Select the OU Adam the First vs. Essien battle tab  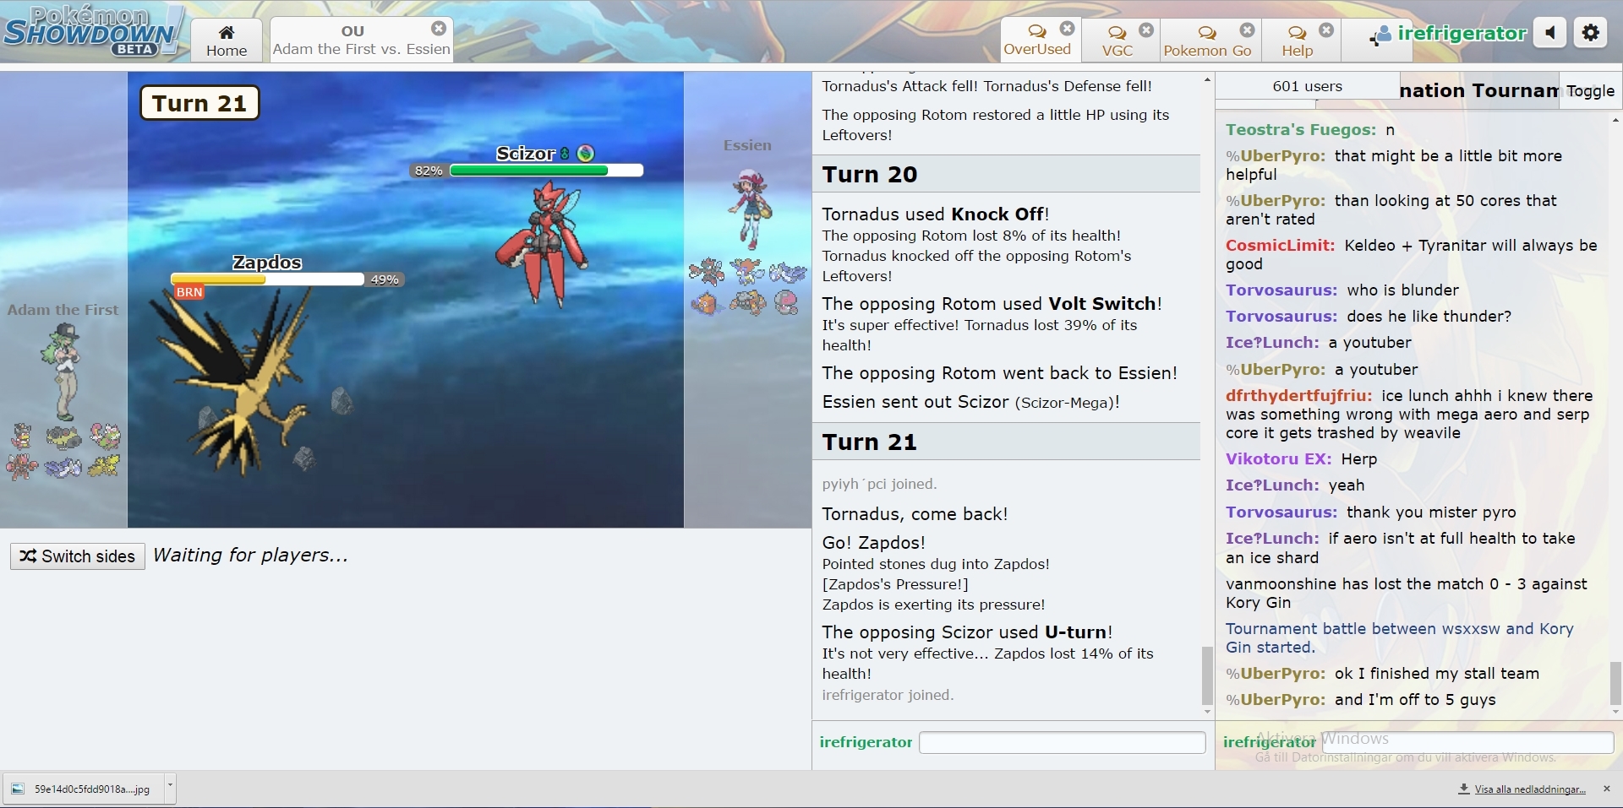361,40
